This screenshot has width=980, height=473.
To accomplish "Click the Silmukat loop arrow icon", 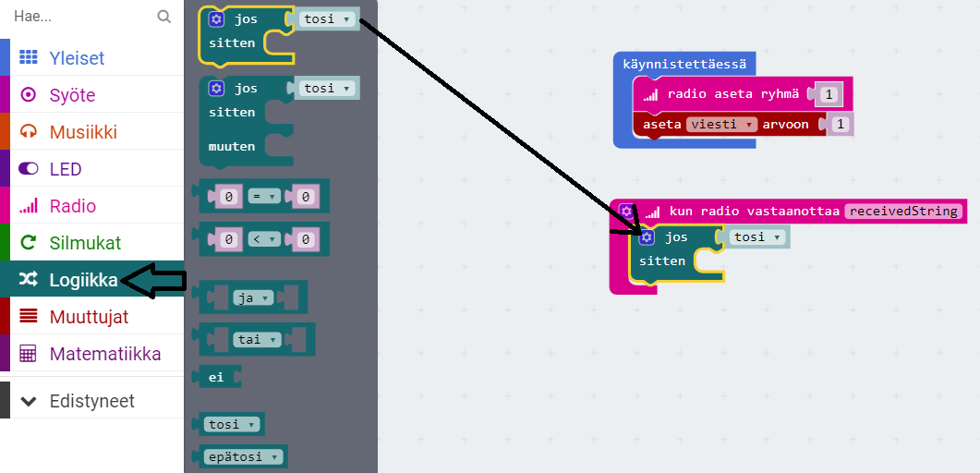I will point(28,243).
